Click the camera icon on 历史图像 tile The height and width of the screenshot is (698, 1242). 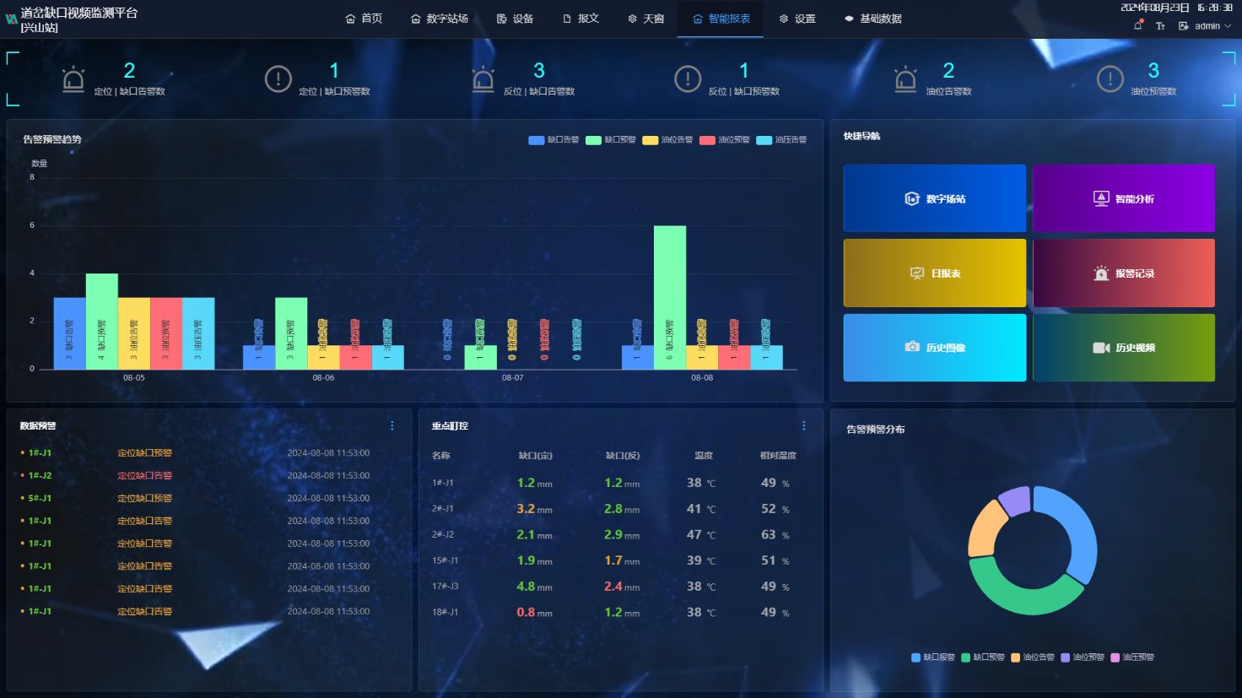pos(912,347)
